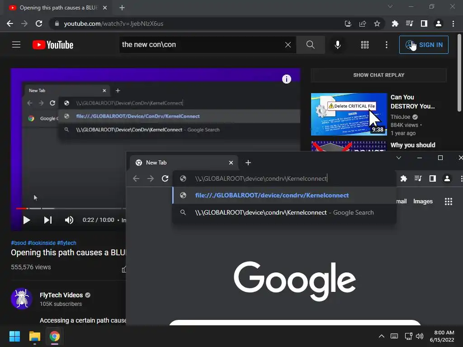Reload the YouTube page
Image resolution: width=463 pixels, height=347 pixels.
coord(39,23)
